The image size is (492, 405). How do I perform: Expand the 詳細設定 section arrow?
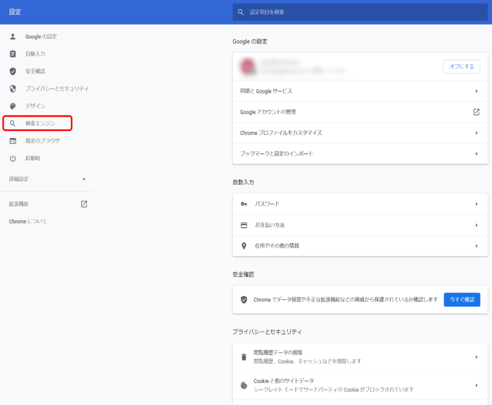click(84, 179)
